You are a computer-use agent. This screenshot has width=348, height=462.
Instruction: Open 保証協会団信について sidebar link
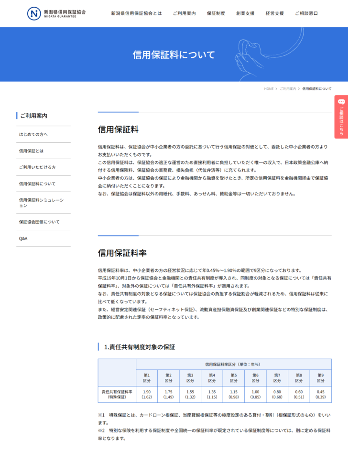43,222
